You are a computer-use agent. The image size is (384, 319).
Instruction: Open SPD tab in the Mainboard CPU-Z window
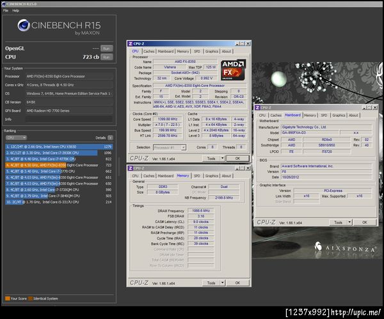(x=324, y=115)
